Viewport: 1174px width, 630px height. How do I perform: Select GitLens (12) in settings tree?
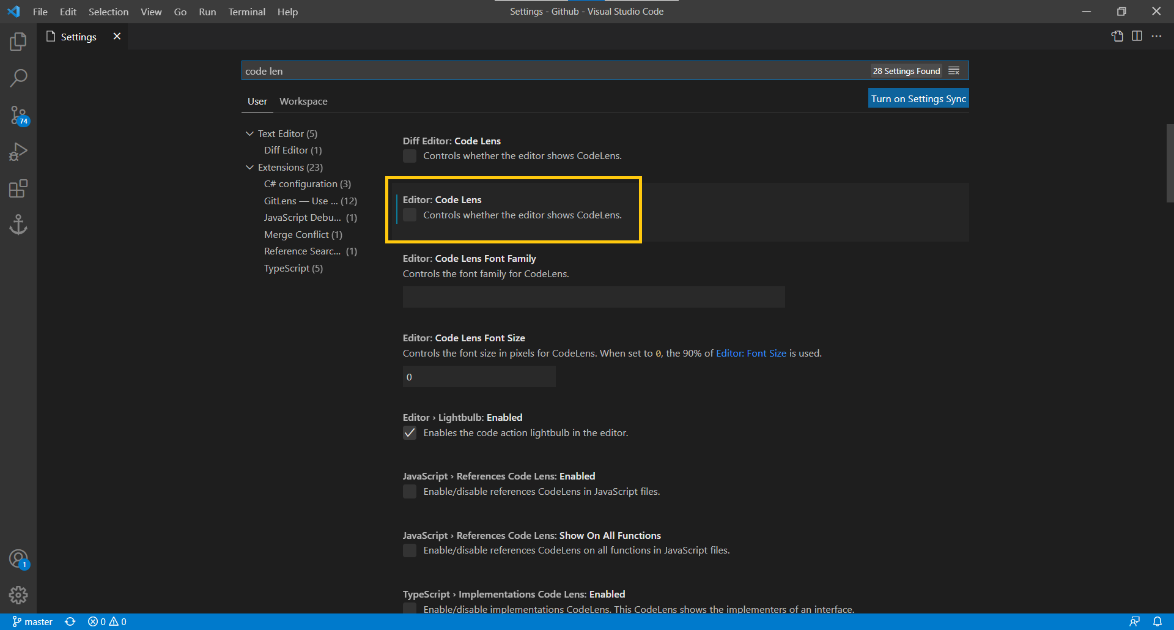pos(311,201)
